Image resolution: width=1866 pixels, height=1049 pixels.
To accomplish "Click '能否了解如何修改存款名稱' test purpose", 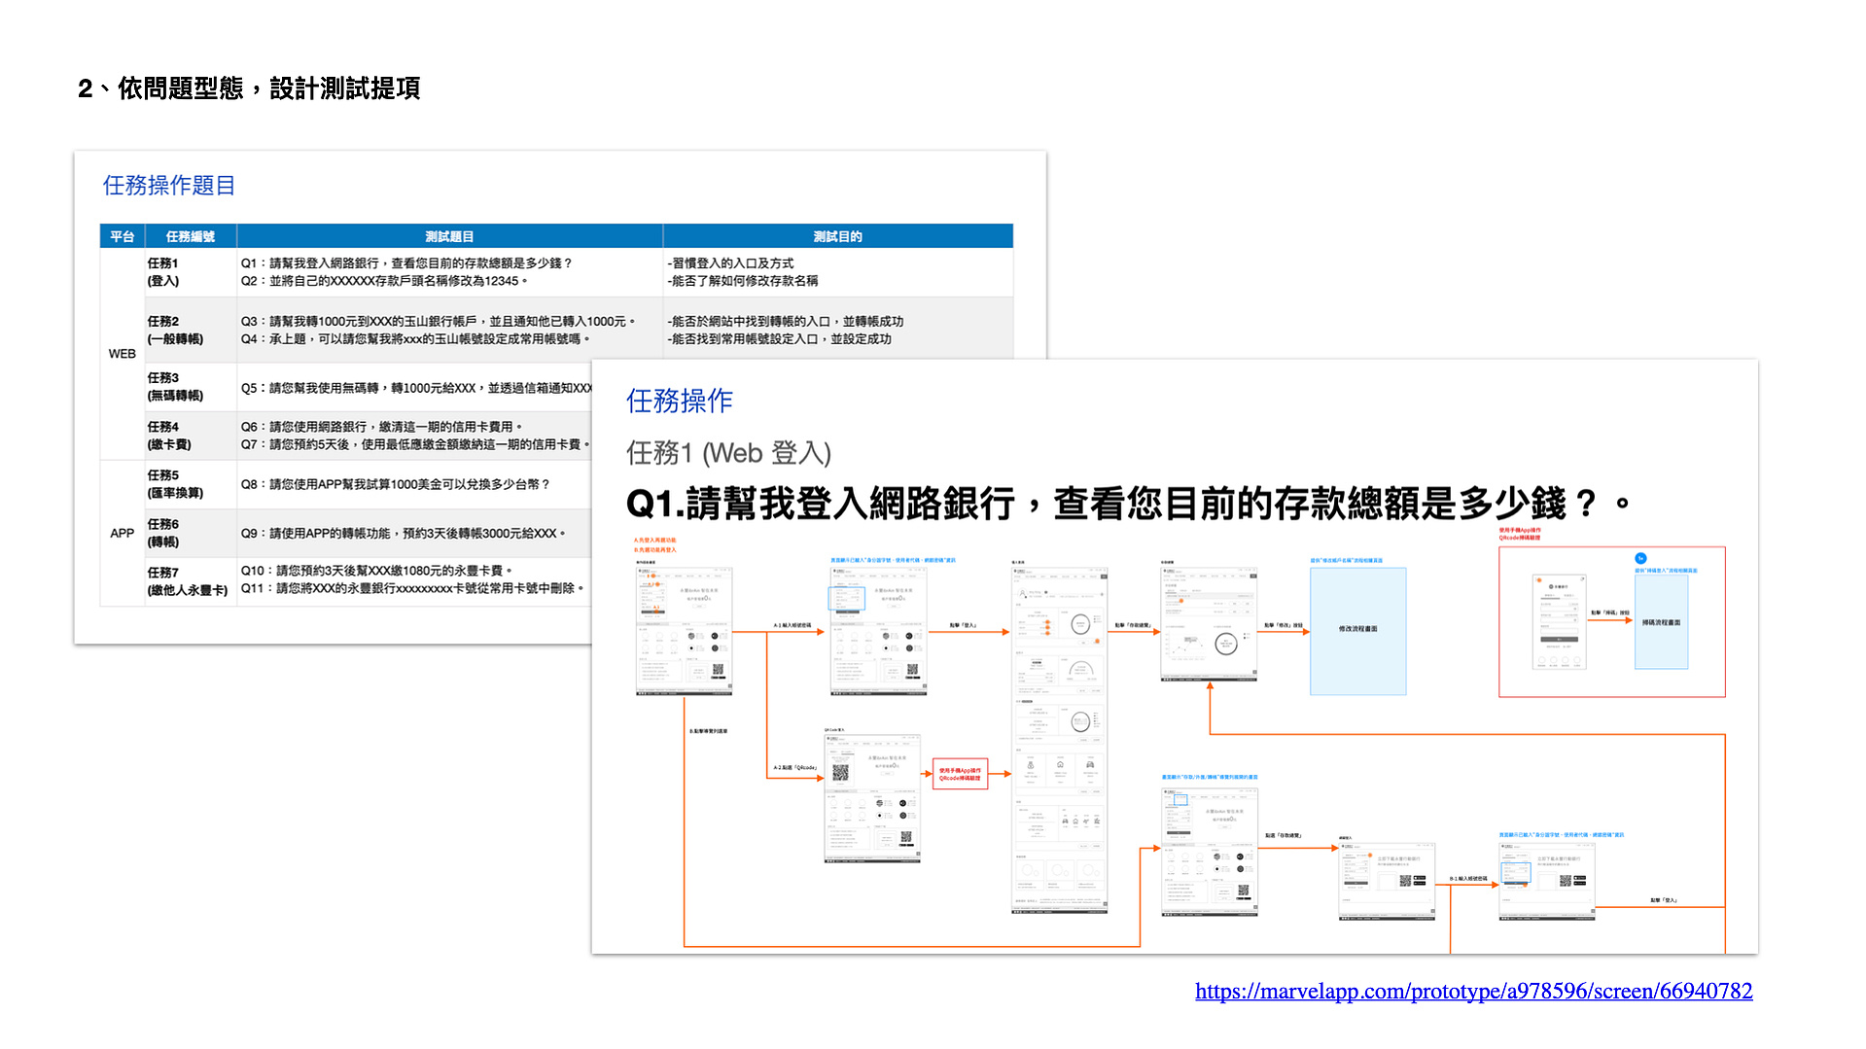I will click(743, 281).
